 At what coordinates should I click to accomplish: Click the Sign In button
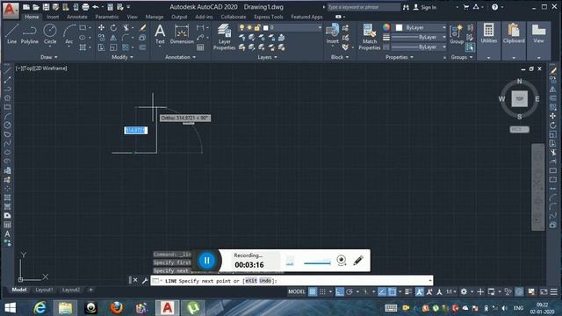coord(425,7)
